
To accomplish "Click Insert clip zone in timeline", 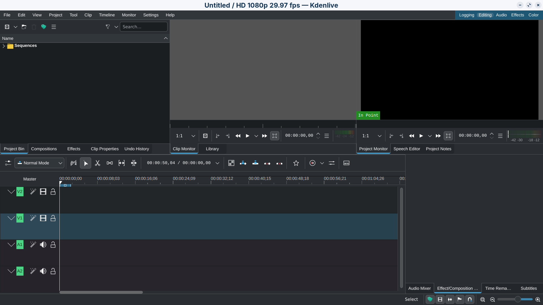I will pos(243,163).
